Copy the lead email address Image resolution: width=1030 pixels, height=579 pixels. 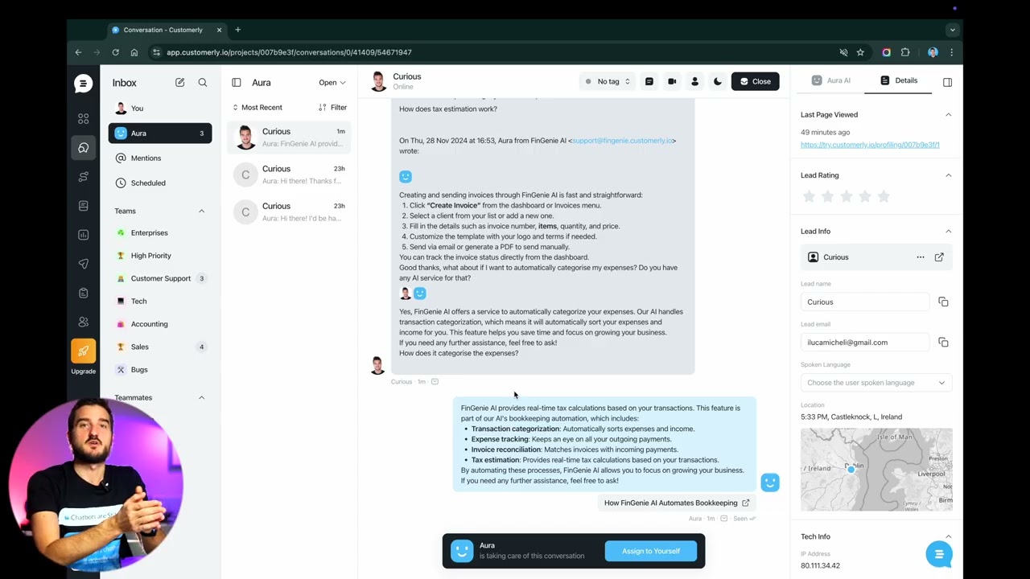pos(943,343)
